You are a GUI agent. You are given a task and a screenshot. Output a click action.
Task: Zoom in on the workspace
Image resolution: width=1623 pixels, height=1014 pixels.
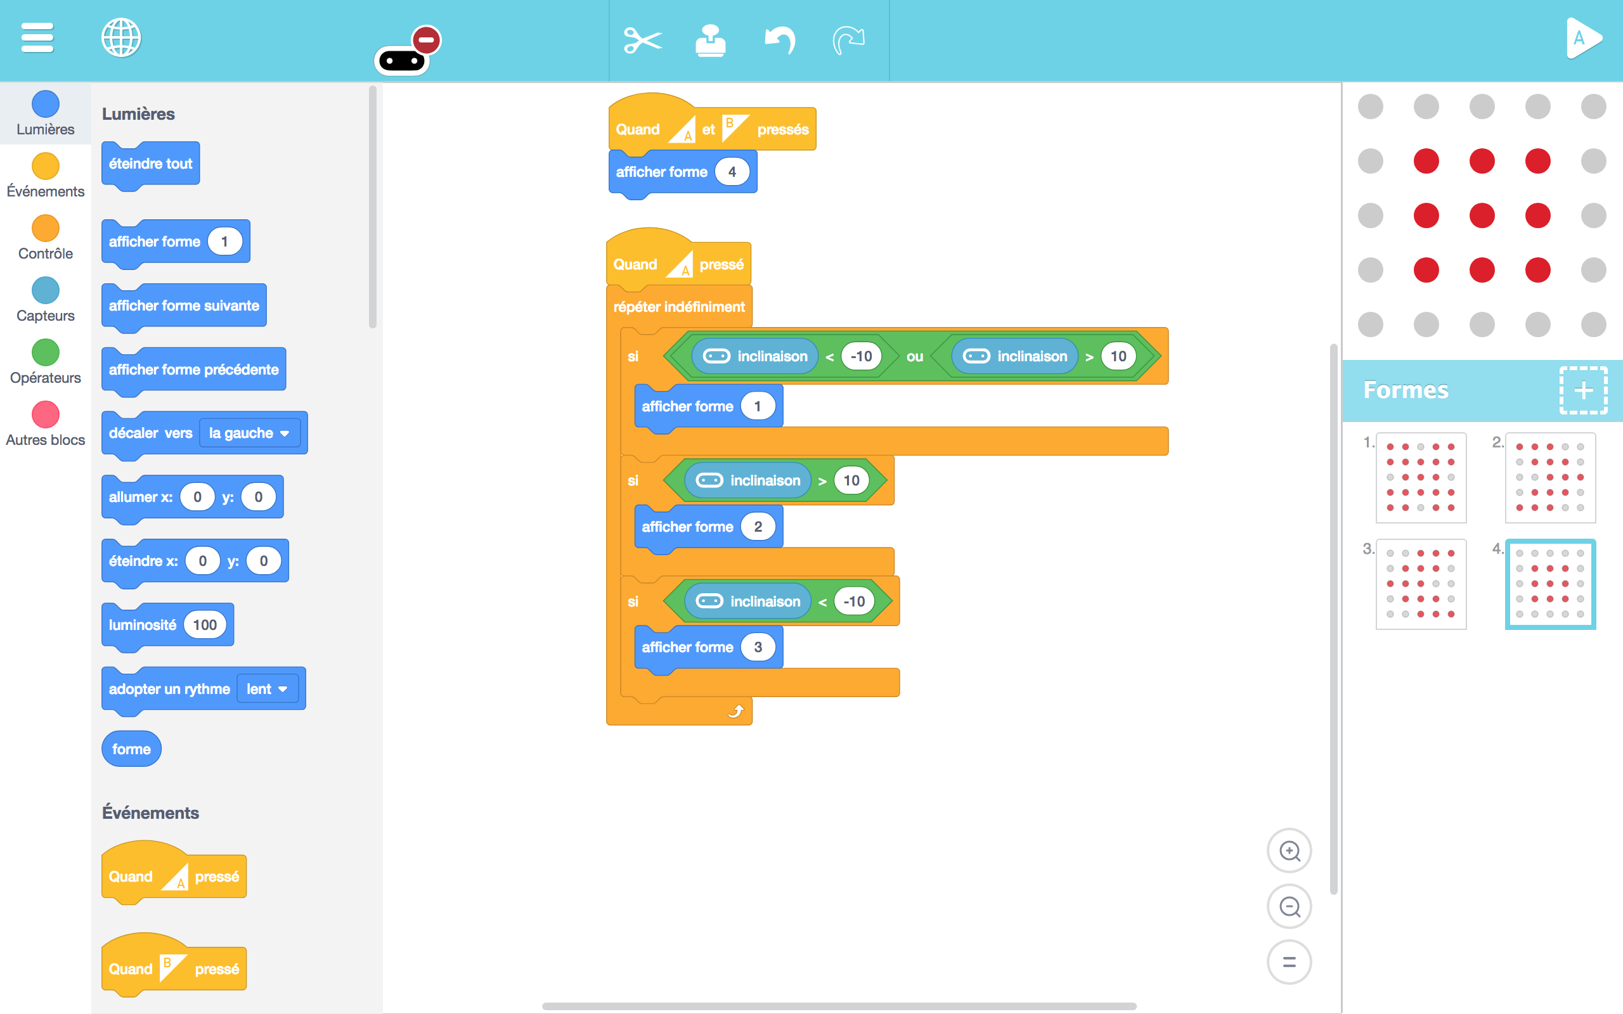point(1289,851)
